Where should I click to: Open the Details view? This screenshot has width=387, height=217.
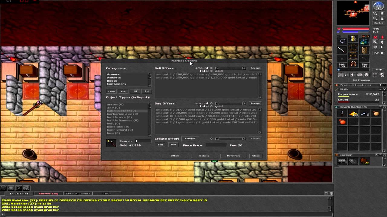click(204, 156)
